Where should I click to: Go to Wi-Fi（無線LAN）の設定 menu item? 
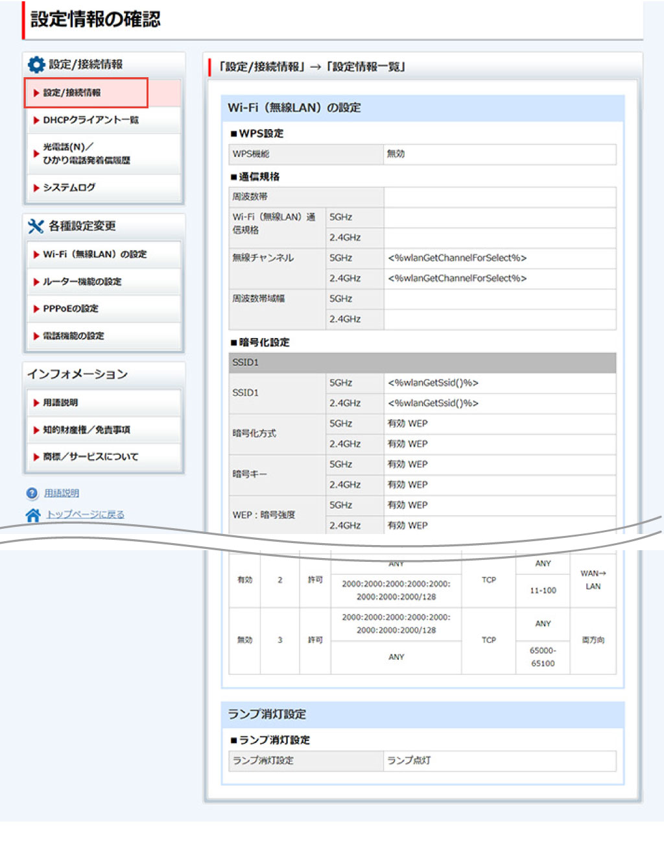click(95, 254)
